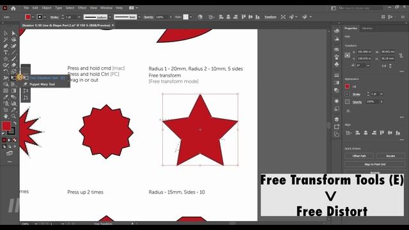Viewport: 409px width, 230px height.
Task: Select the Paintbrush tool
Action: (13, 59)
